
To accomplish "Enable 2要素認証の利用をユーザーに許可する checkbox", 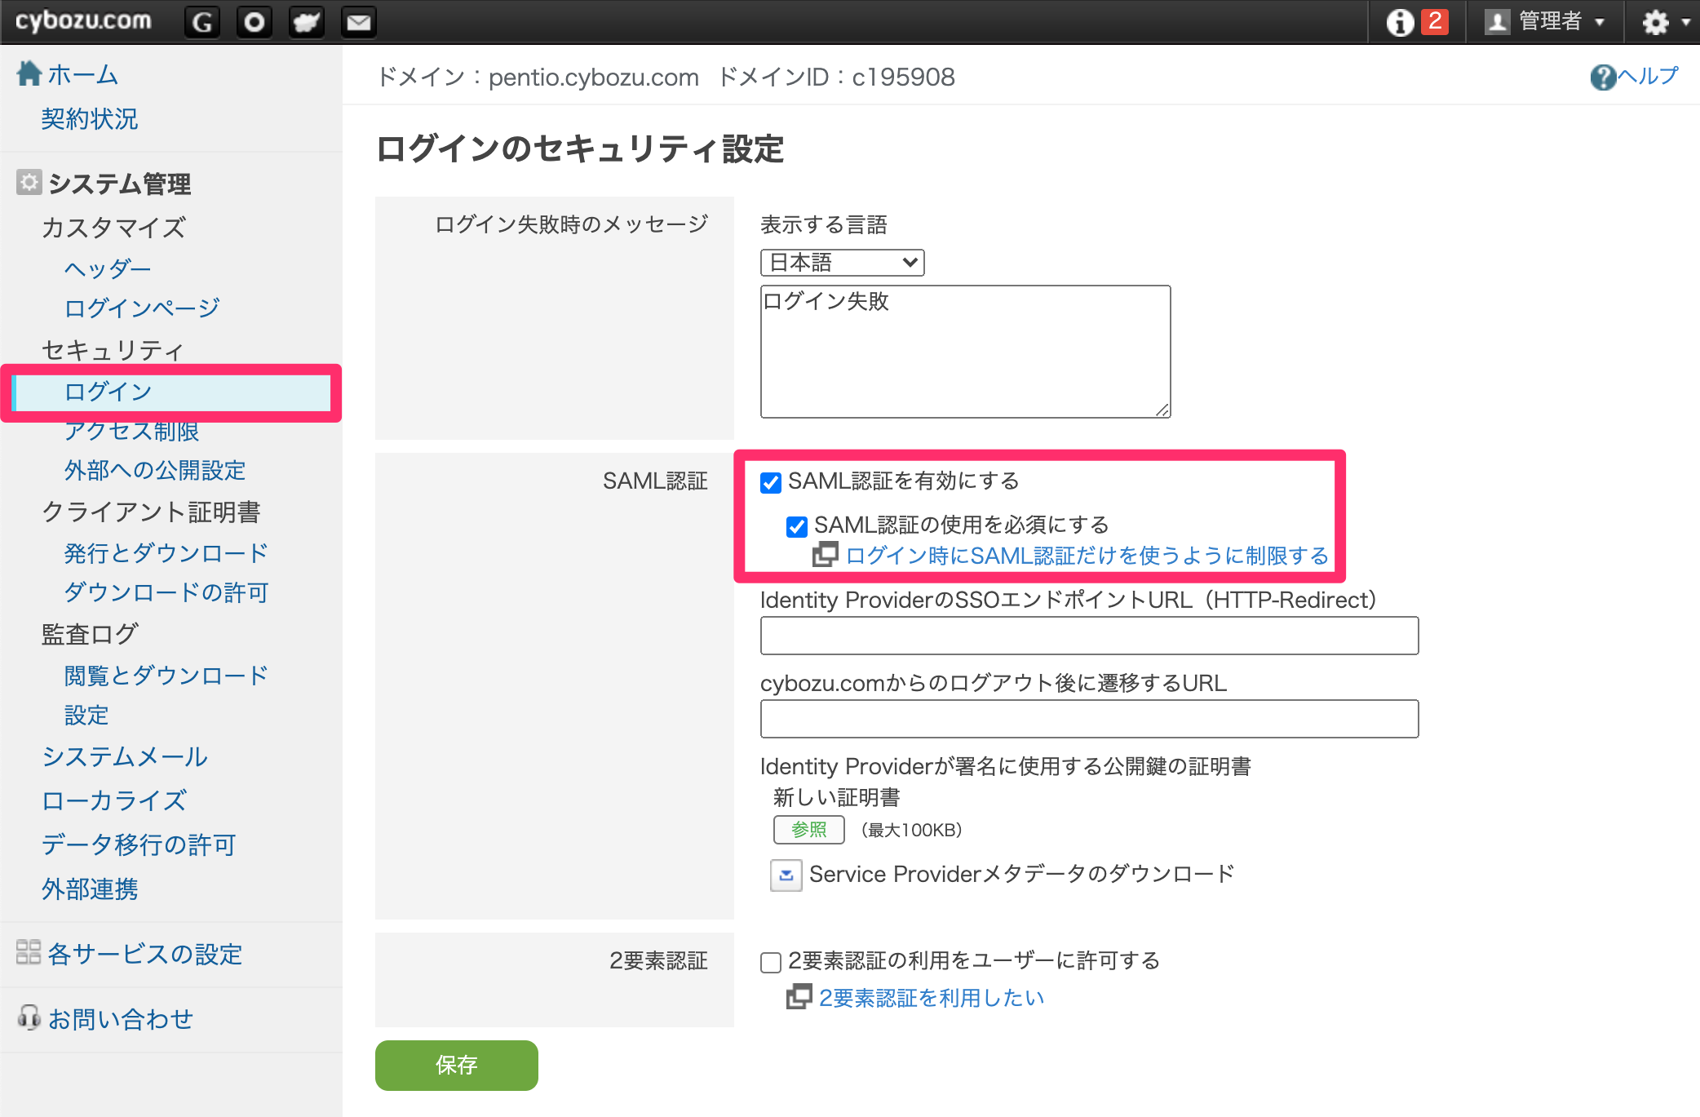I will pos(771,962).
